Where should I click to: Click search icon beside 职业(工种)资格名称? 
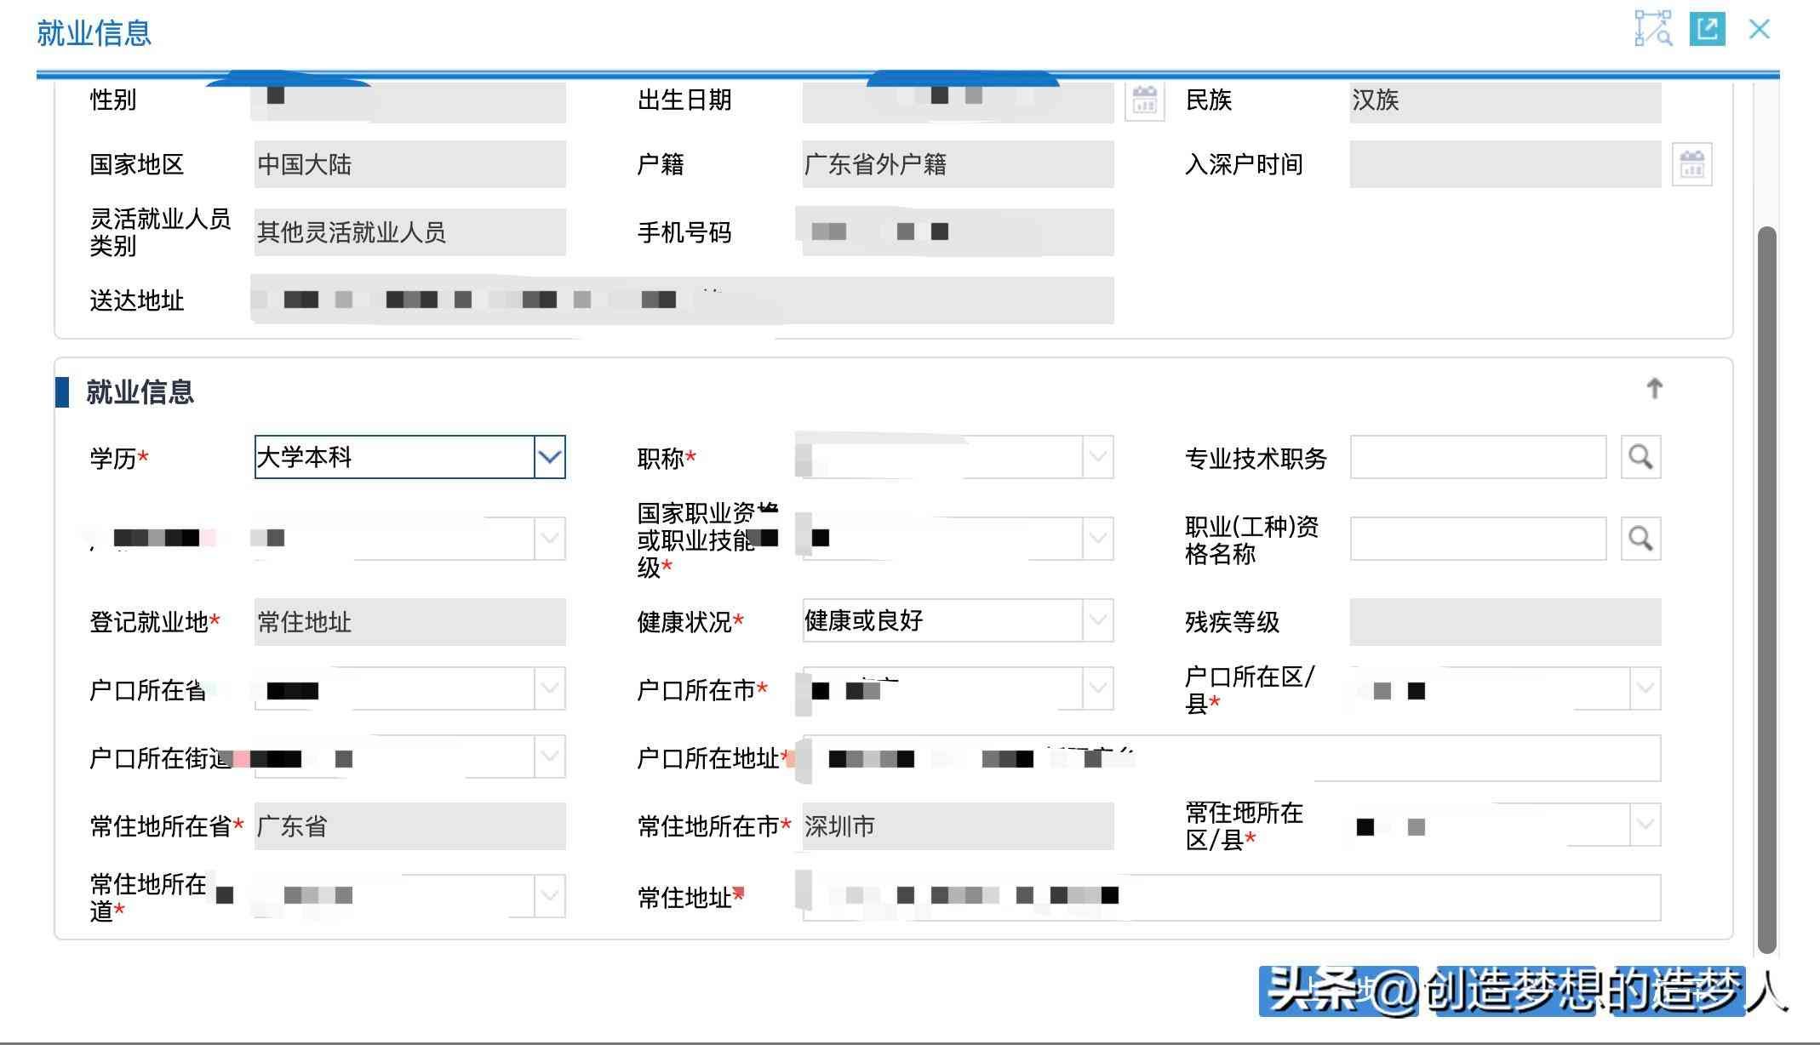[x=1640, y=539]
